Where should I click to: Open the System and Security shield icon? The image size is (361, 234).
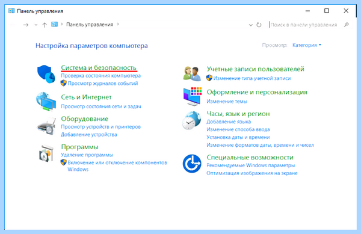[46, 74]
